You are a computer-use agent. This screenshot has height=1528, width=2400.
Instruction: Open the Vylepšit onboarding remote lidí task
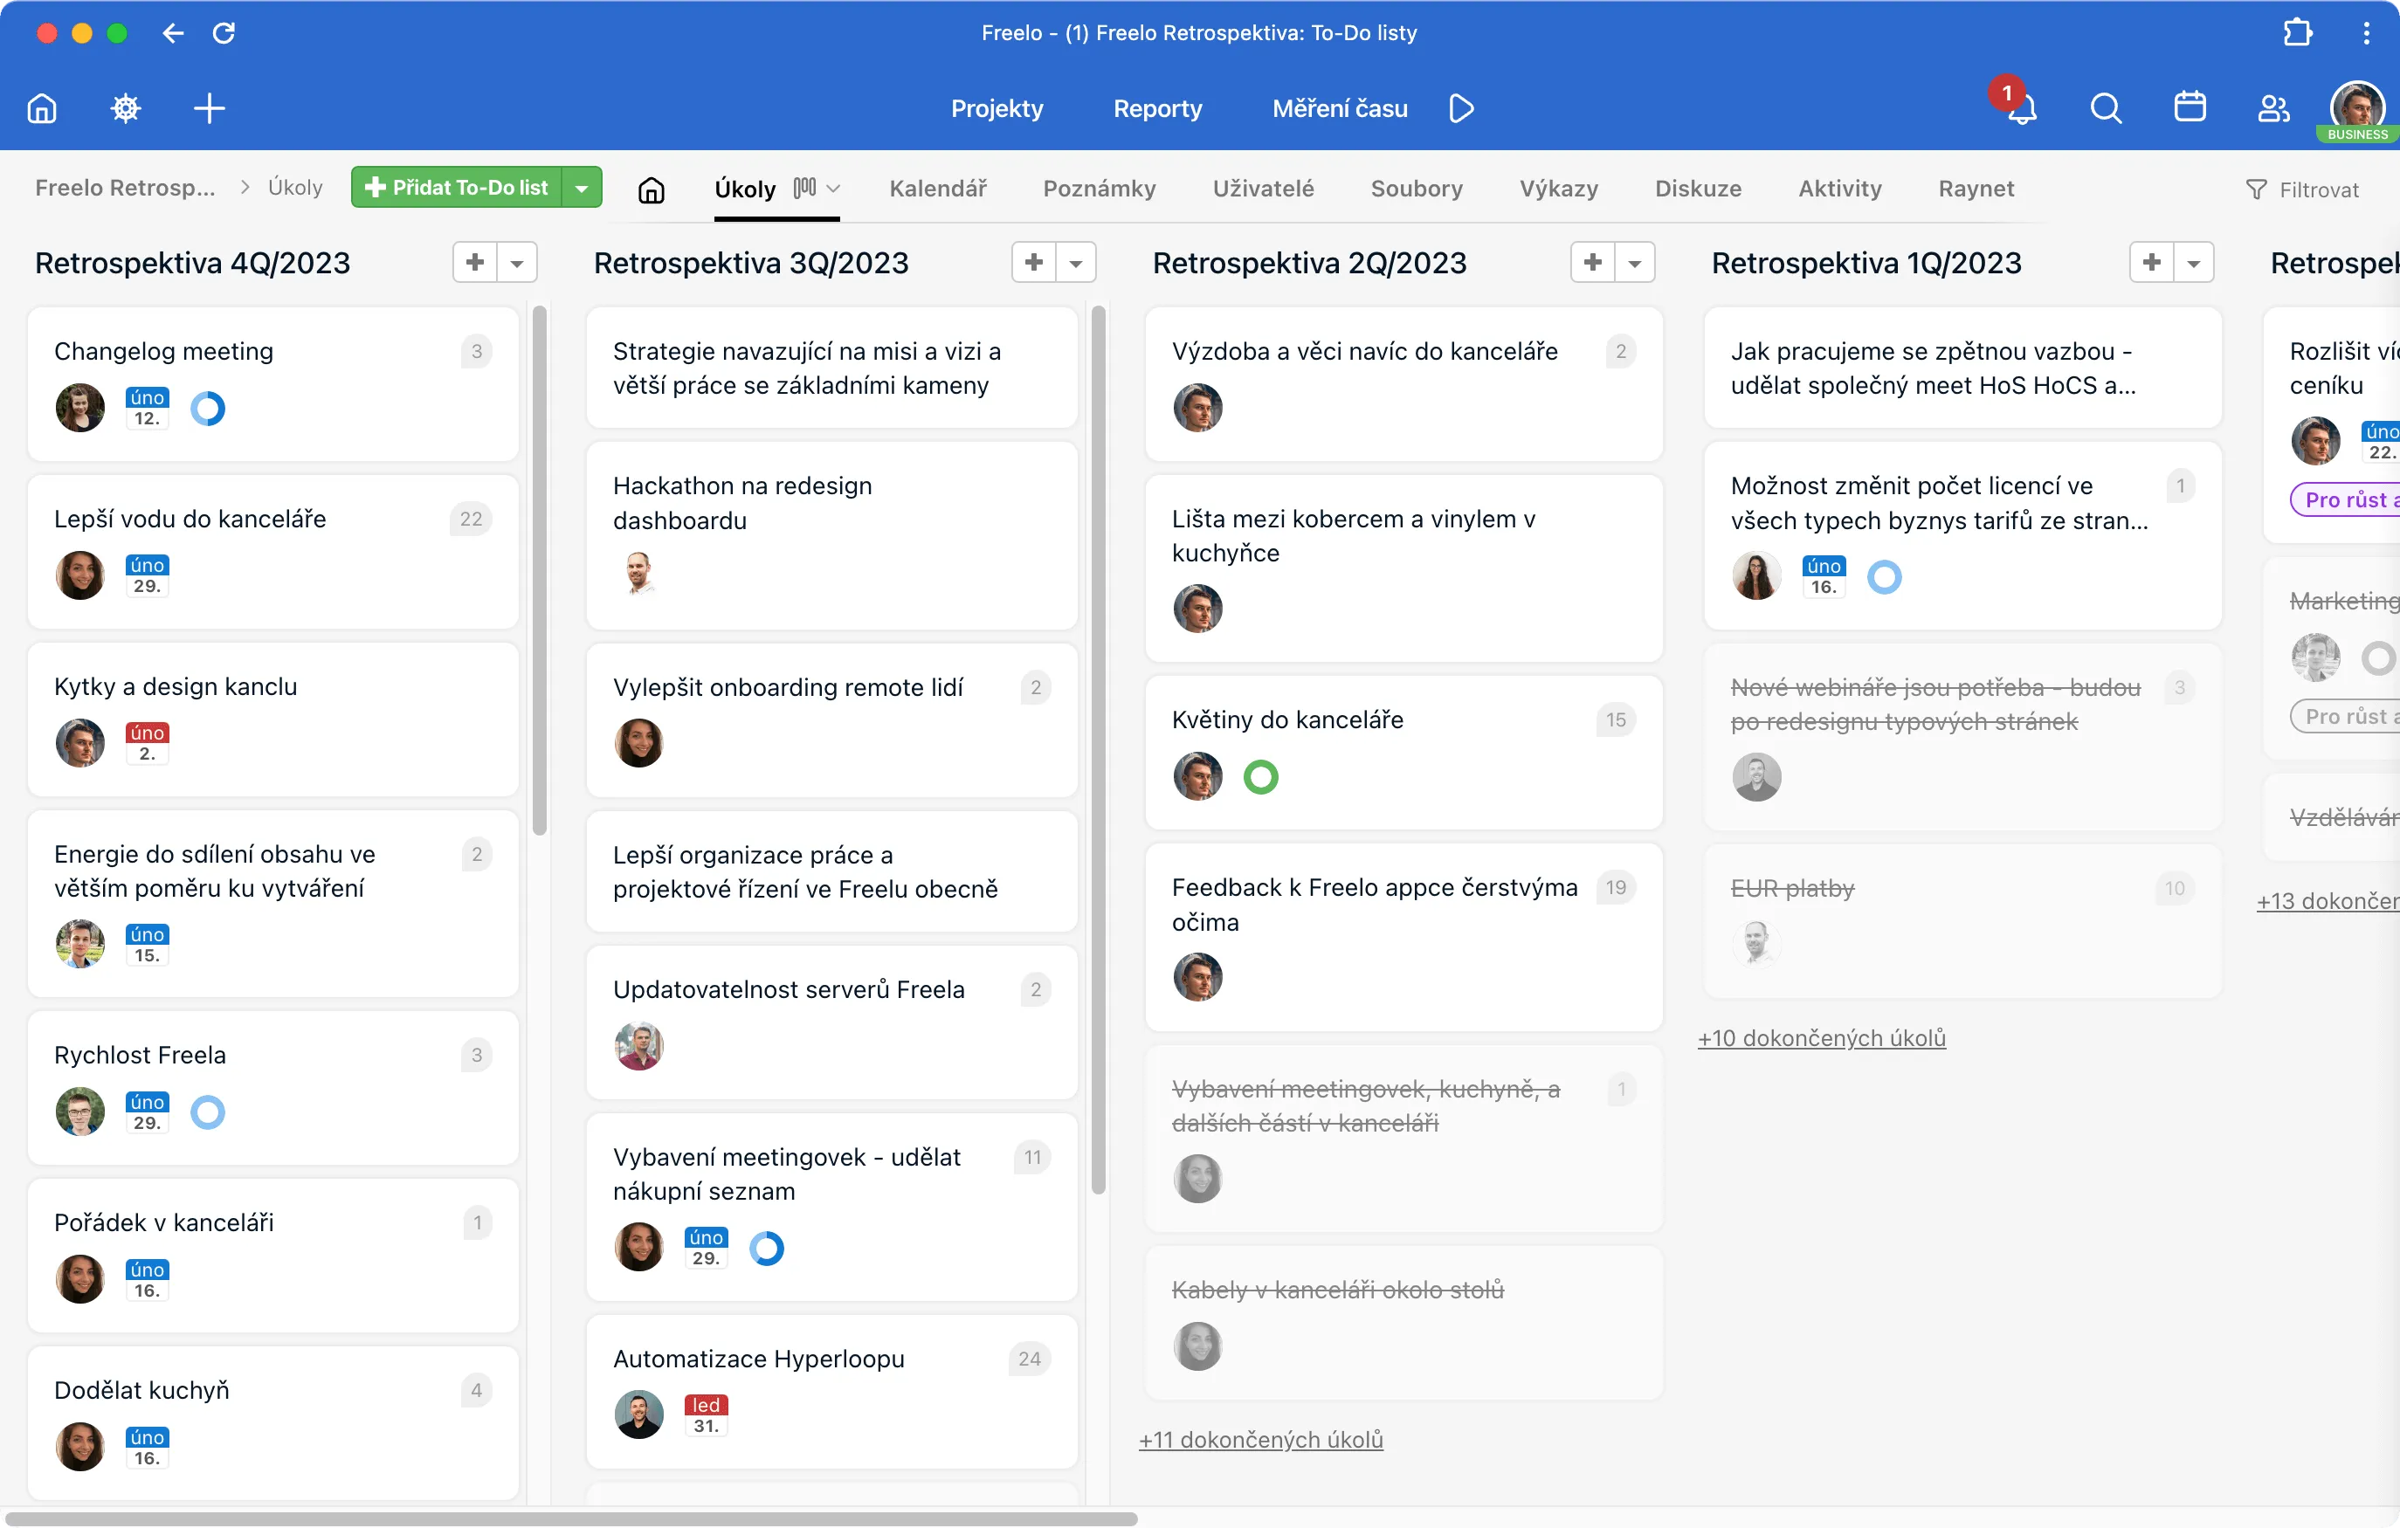tap(832, 719)
